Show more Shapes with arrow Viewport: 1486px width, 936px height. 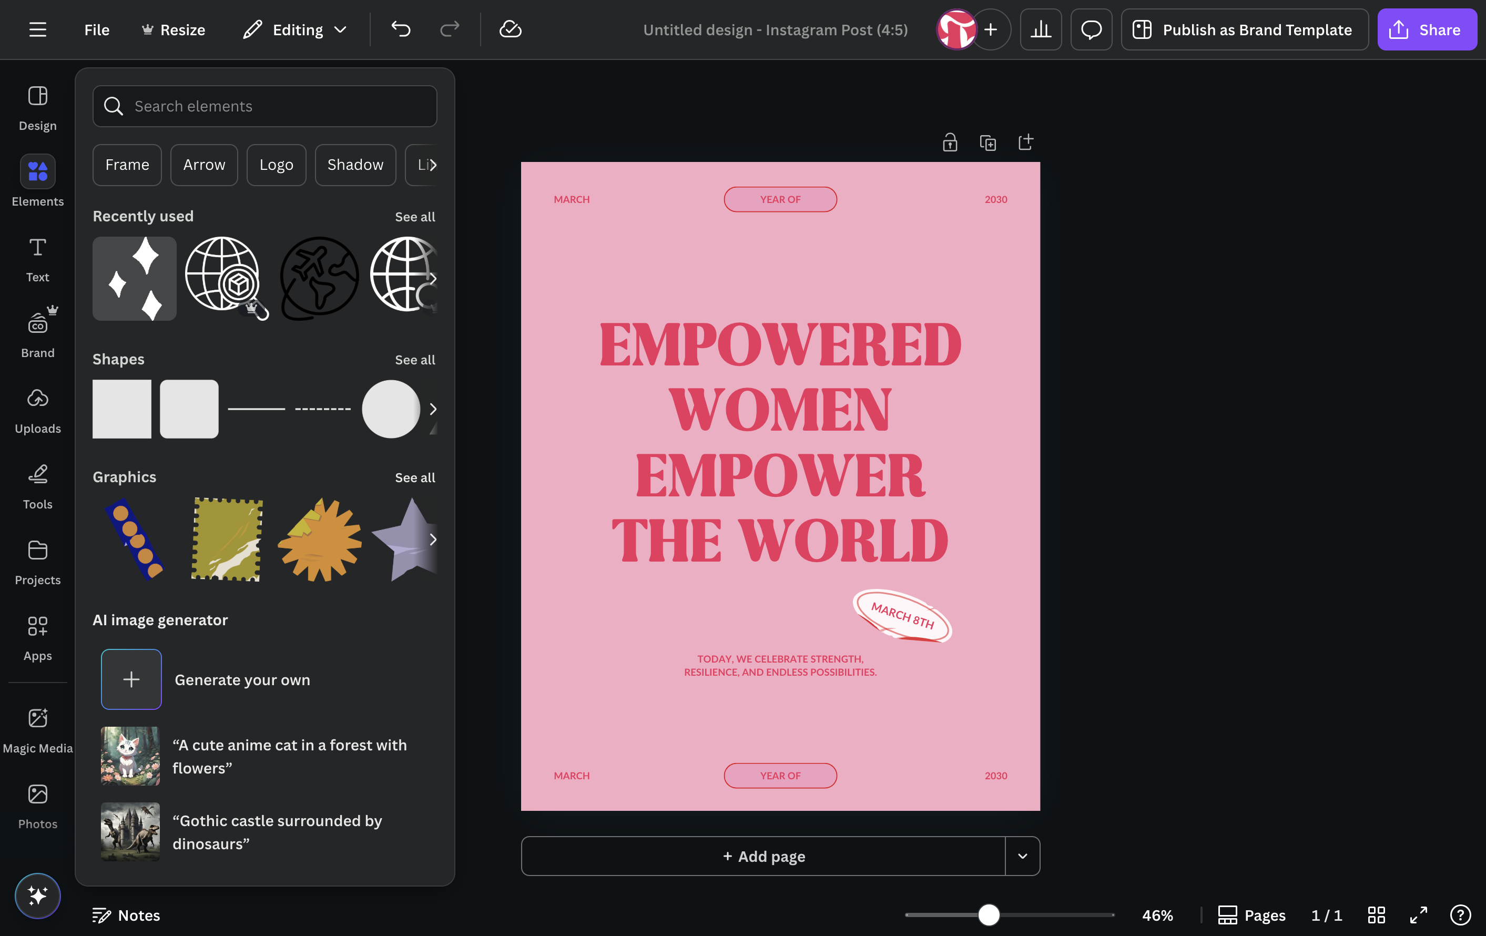pos(433,409)
